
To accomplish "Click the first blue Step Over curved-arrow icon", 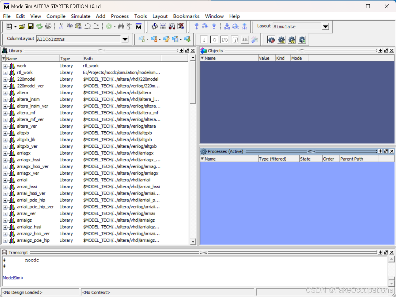I will coord(205,26).
